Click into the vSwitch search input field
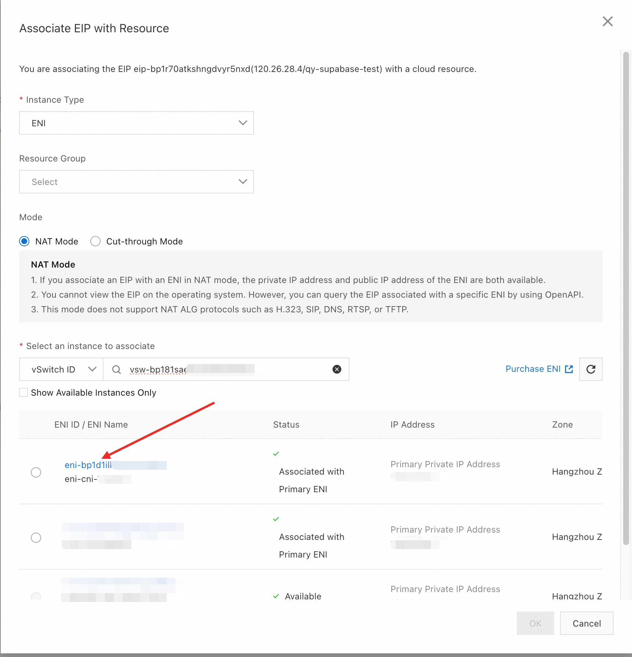632x657 pixels. pos(226,369)
